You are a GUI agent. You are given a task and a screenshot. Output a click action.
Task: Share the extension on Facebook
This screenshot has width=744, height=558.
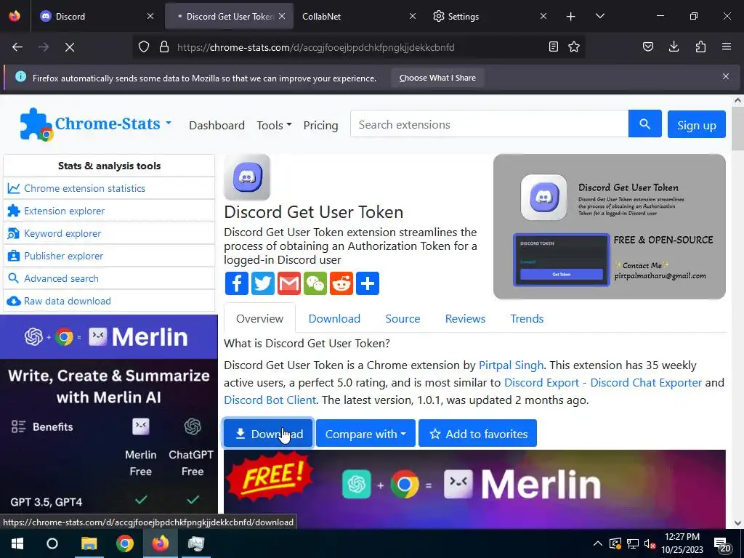pos(236,283)
